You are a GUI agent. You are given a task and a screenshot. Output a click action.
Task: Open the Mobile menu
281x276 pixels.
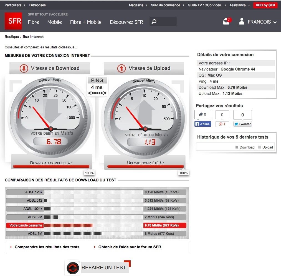point(54,22)
